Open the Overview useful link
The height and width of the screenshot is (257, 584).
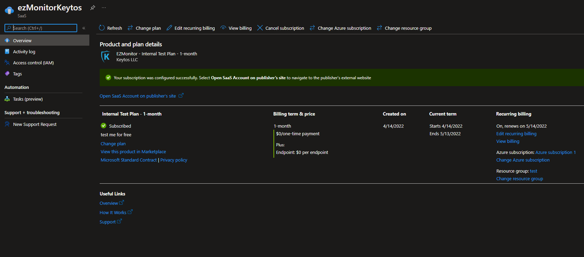109,203
